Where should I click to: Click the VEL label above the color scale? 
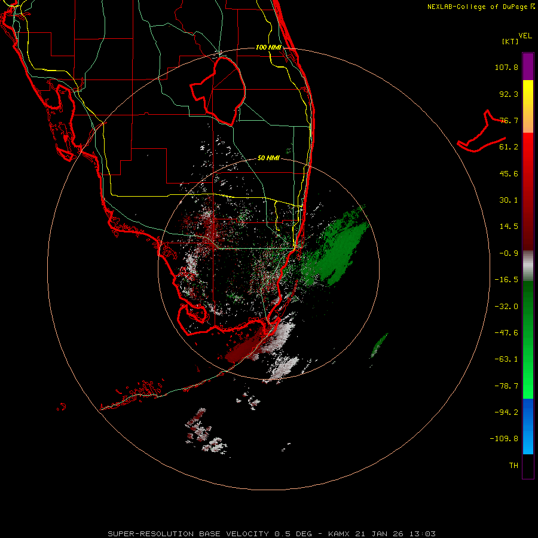(525, 36)
